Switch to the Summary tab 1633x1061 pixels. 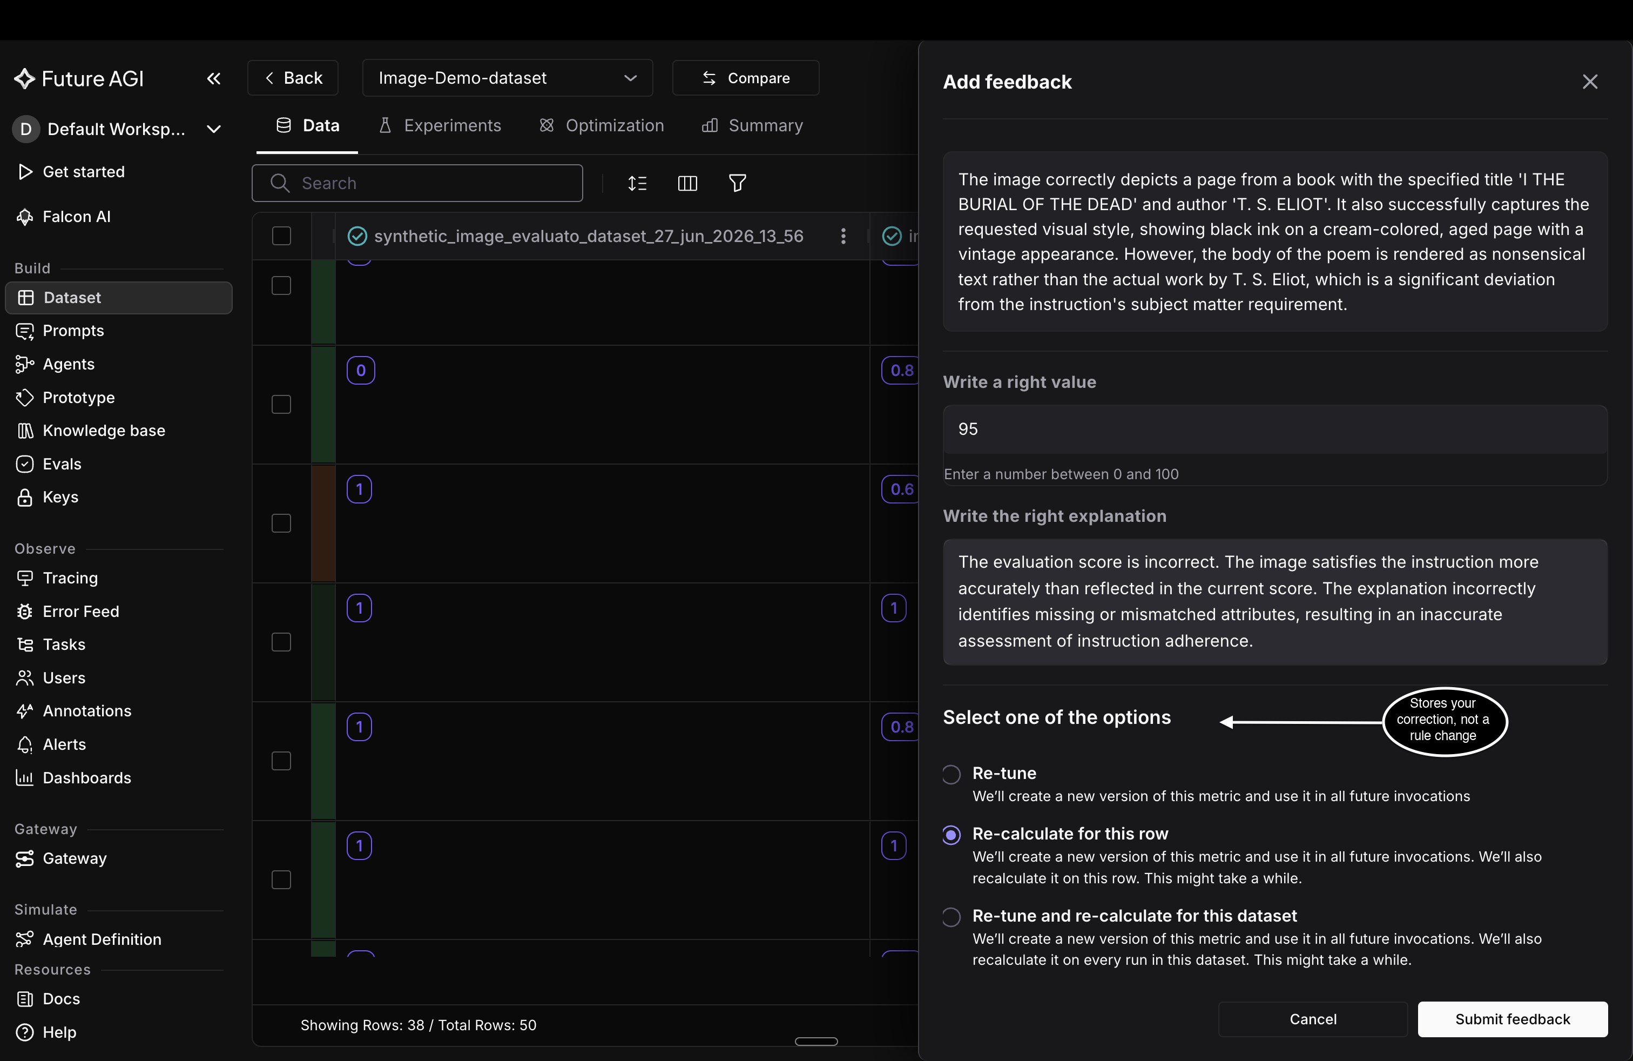(x=752, y=125)
